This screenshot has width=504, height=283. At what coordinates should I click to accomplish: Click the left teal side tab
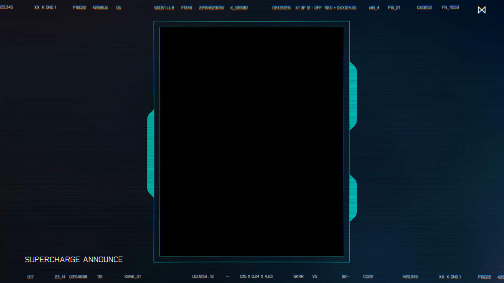tap(151, 154)
